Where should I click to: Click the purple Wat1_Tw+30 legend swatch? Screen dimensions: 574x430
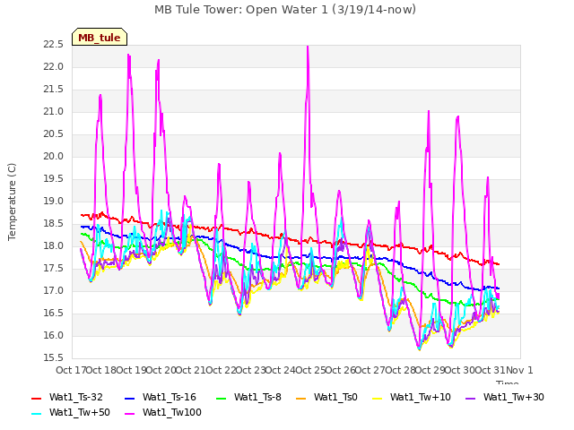pyautogui.click(x=470, y=398)
